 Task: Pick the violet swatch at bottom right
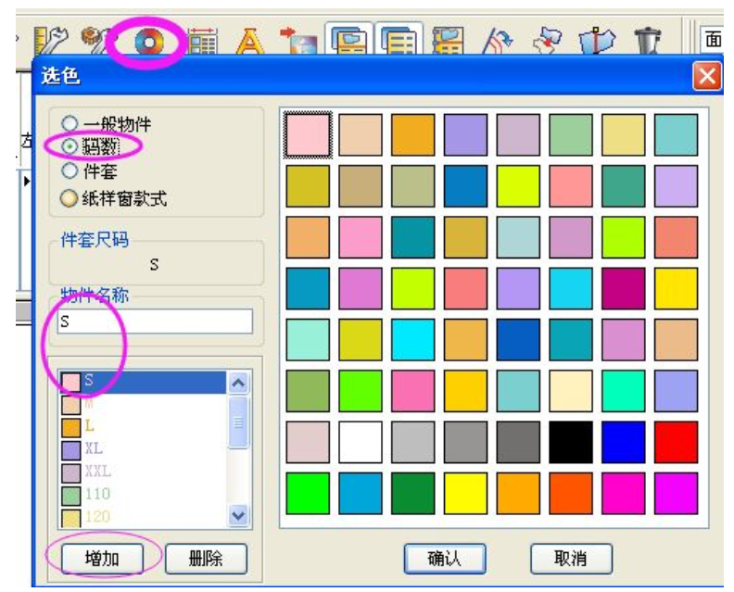tap(676, 493)
